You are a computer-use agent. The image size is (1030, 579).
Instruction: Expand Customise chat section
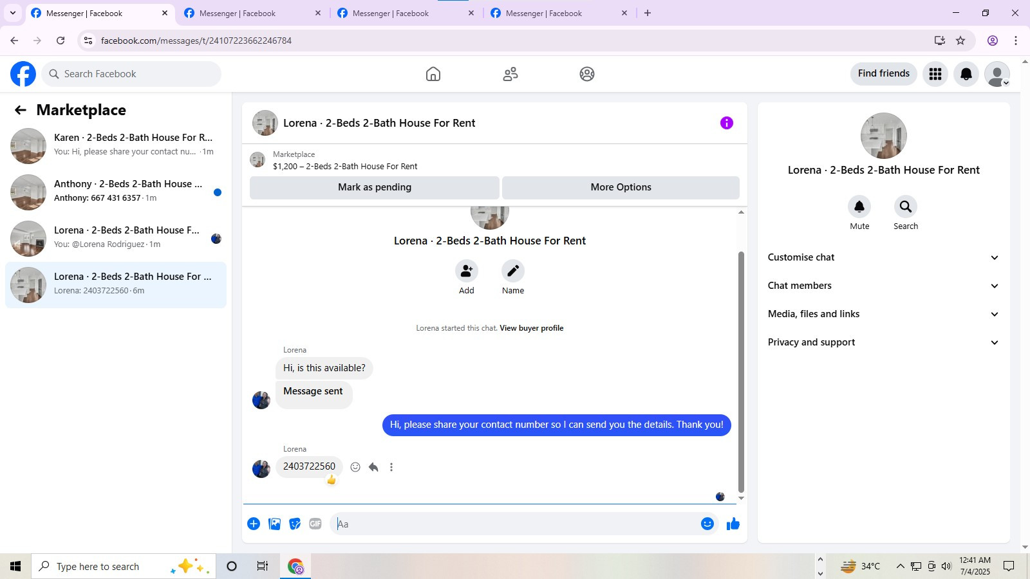pyautogui.click(x=883, y=257)
